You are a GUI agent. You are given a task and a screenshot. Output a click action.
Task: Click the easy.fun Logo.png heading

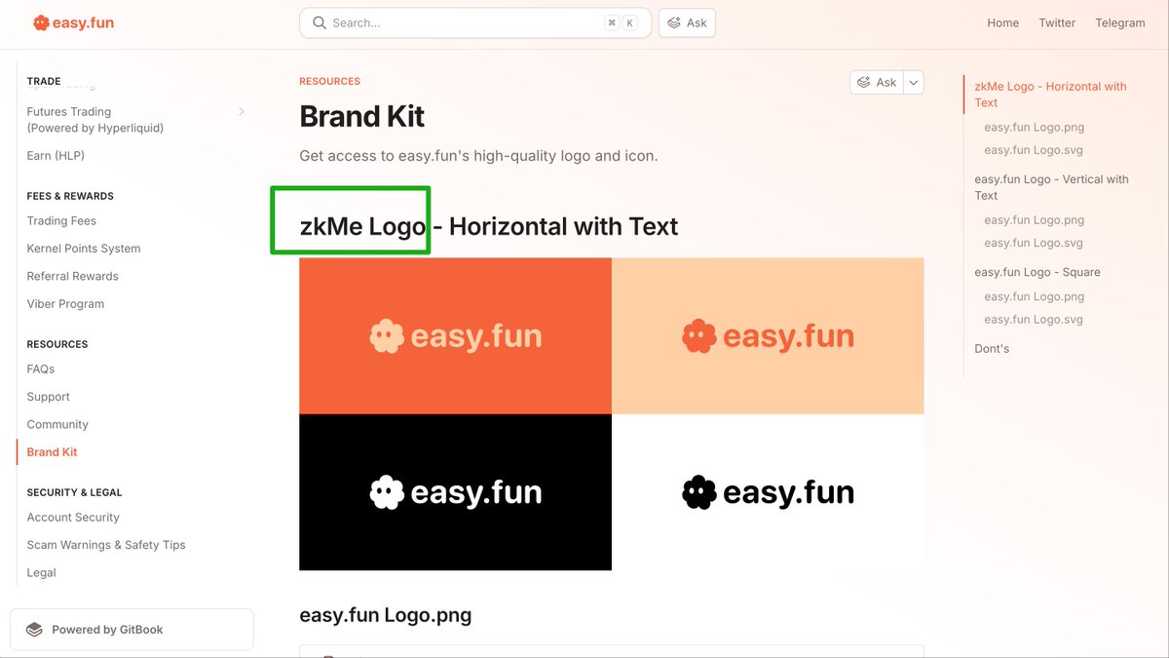(x=386, y=615)
